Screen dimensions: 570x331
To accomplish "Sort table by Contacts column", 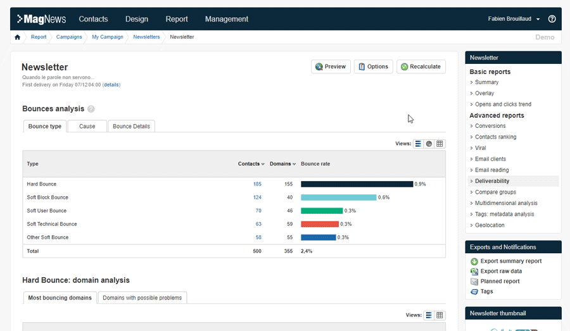I will coord(251,164).
